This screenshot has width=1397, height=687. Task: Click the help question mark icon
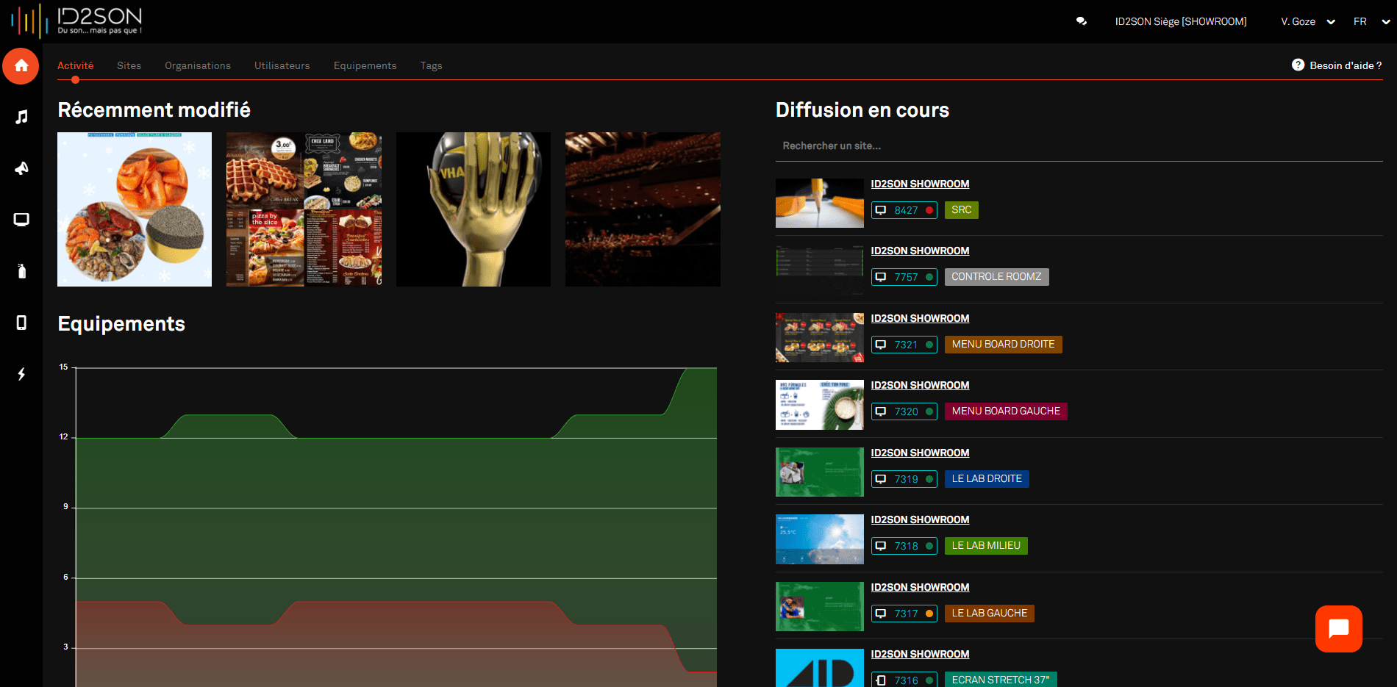point(1298,65)
